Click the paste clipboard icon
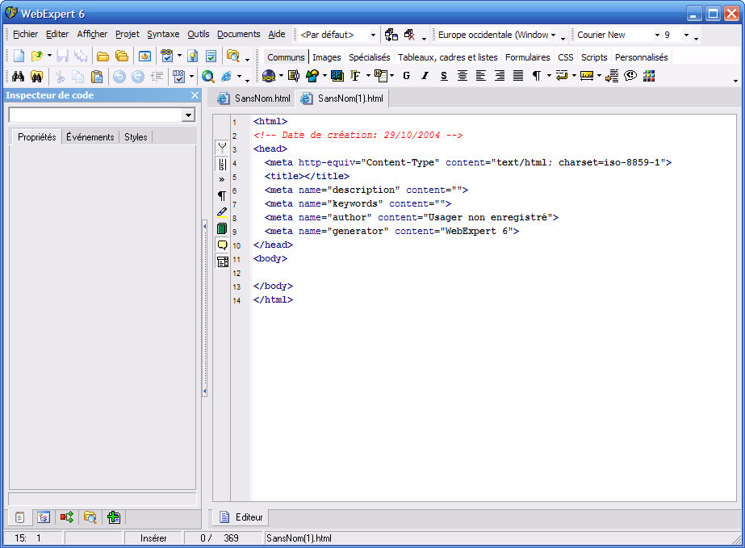 tap(96, 76)
